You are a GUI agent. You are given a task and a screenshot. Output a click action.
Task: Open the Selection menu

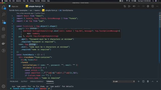pos(19,1)
